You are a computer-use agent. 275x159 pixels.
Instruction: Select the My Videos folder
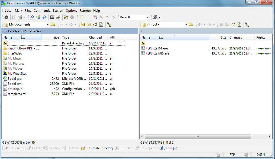pyautogui.click(x=15, y=69)
